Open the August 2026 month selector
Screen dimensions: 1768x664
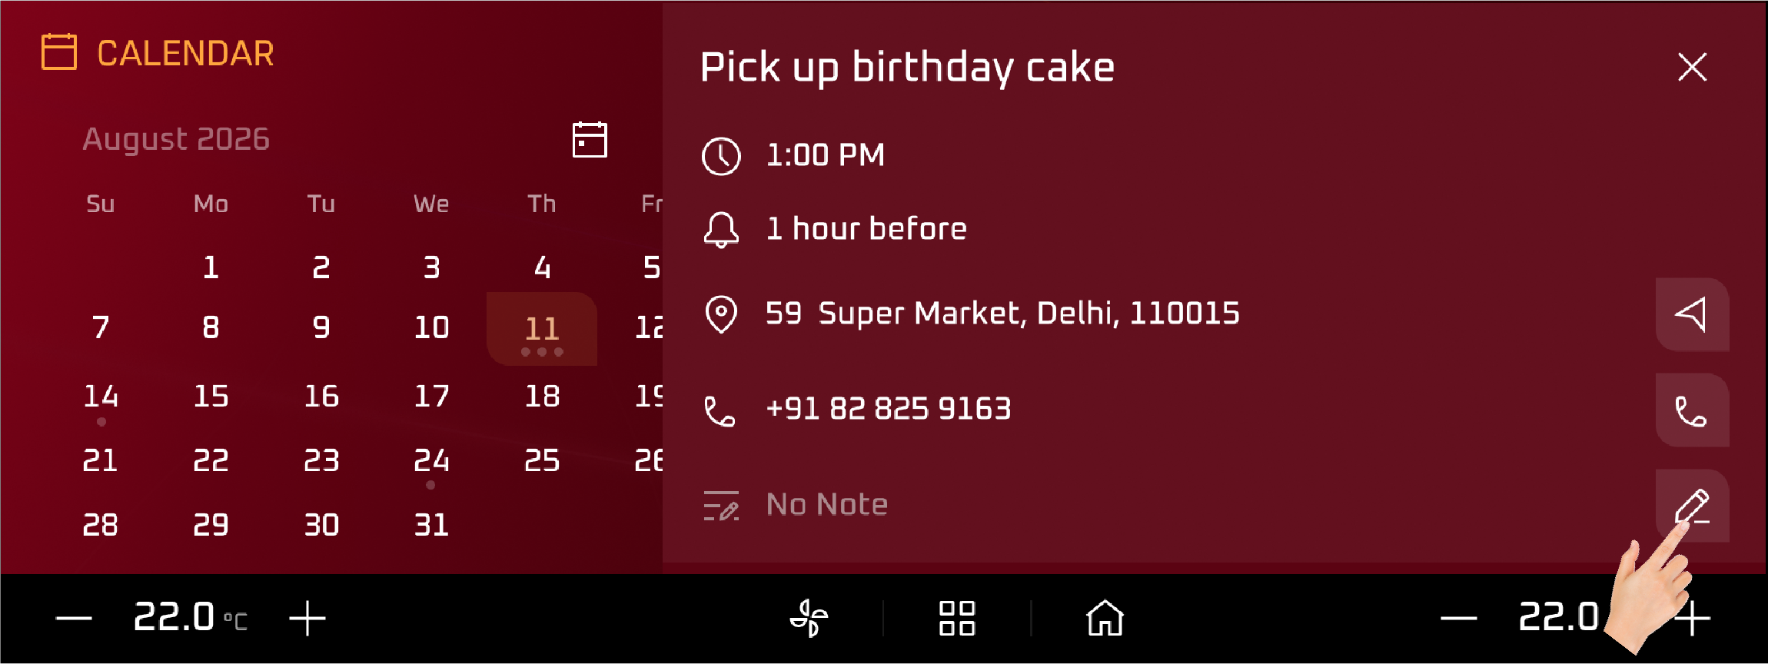[x=176, y=139]
